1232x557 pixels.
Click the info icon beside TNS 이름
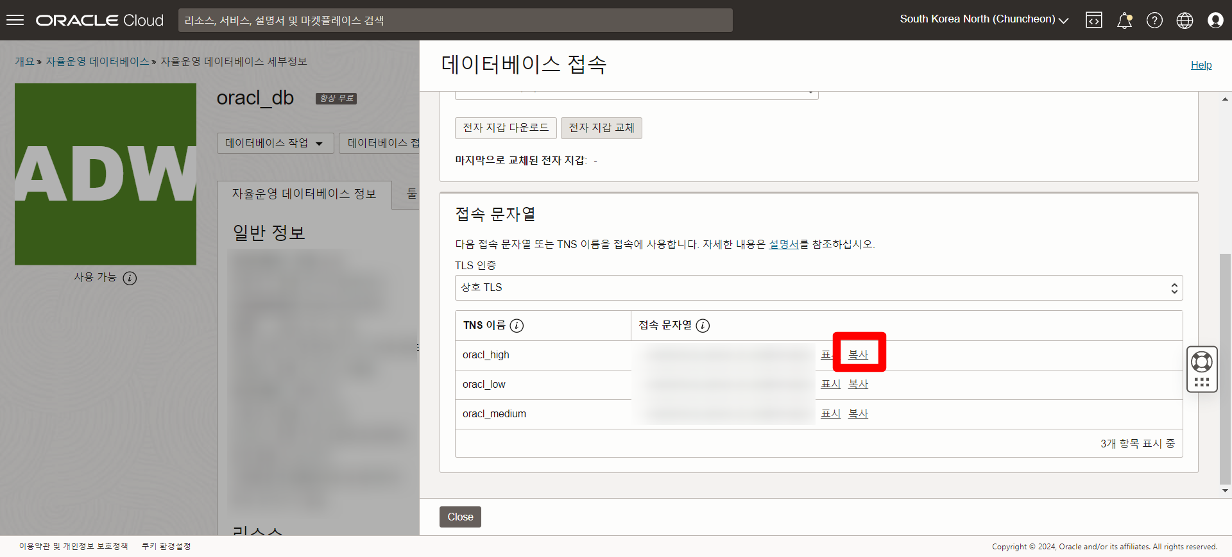coord(517,326)
